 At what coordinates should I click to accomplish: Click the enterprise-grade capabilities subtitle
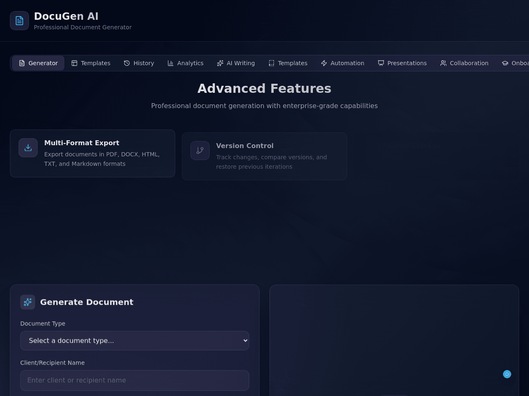(264, 106)
